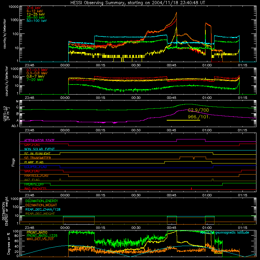The width and height of the screenshot is (260, 260).
Task: Click the Absolute geomagnetic latitude label
Action: point(225,233)
